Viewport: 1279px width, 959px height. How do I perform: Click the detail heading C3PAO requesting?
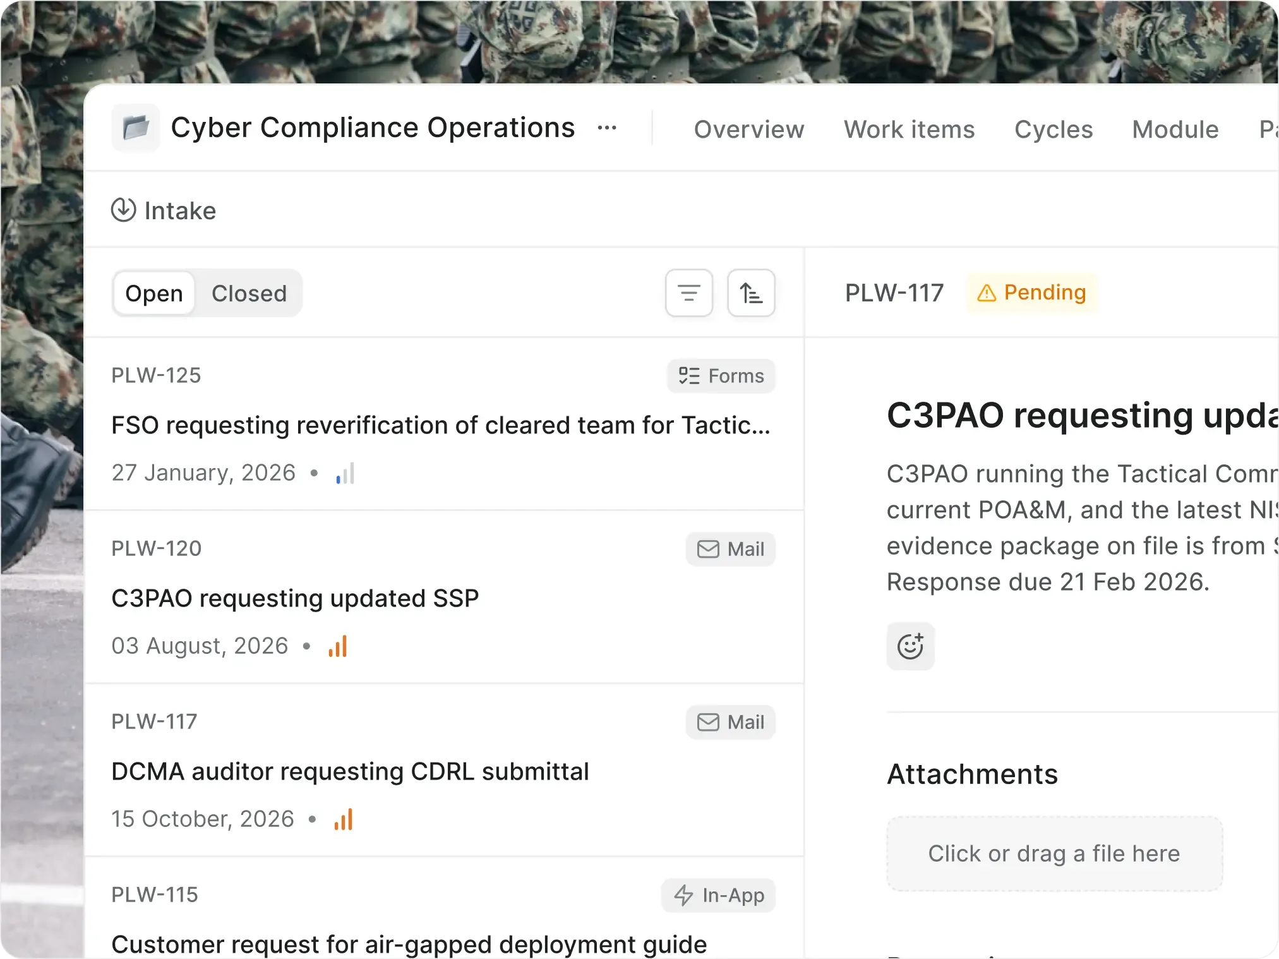click(x=1083, y=415)
